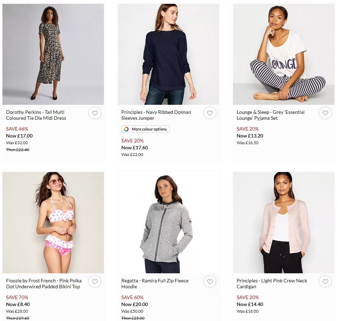Image resolution: width=338 pixels, height=321 pixels.
Task: Open More colour options for the Navy Jumper
Action: pos(145,129)
